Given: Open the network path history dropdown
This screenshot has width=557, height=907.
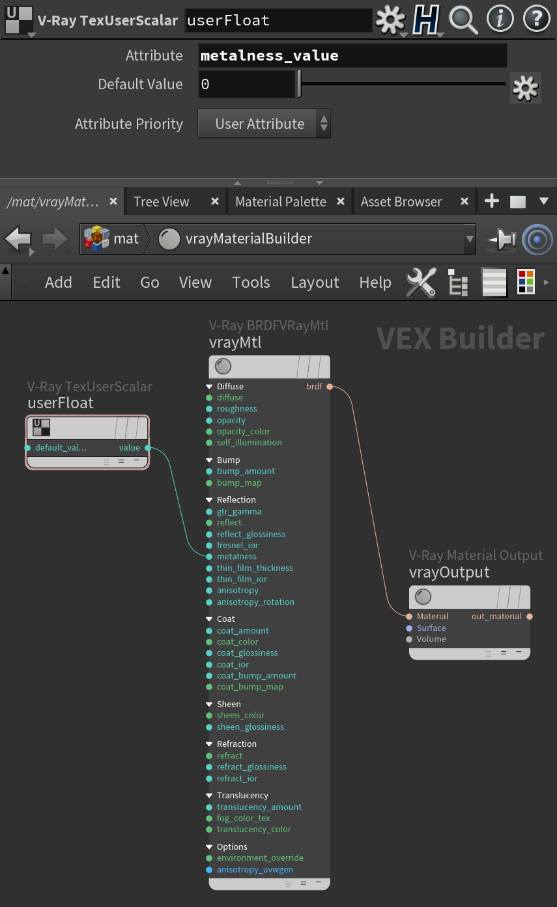Looking at the screenshot, I should point(470,240).
